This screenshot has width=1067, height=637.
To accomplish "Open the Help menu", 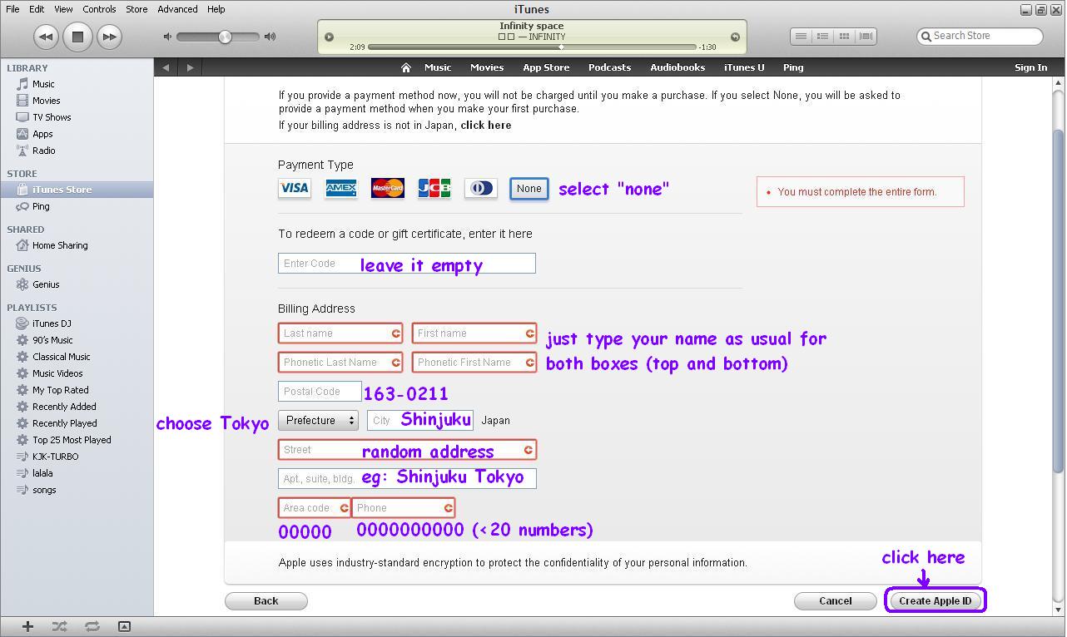I will point(216,9).
